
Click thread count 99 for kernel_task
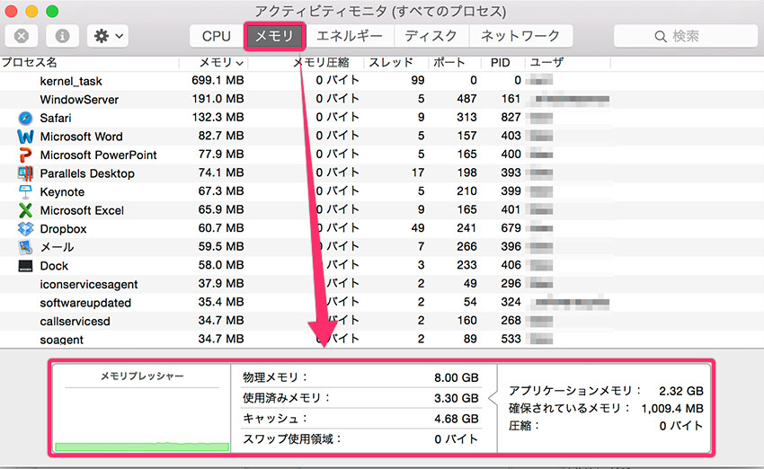tap(418, 80)
